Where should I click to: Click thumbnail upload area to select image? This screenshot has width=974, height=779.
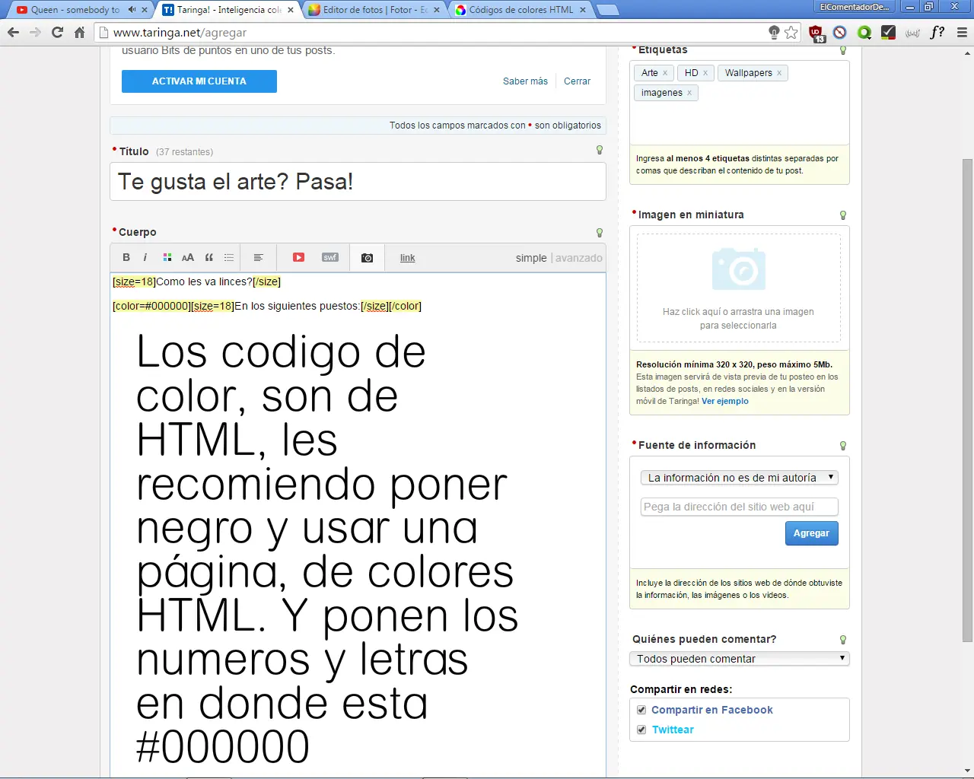(739, 288)
